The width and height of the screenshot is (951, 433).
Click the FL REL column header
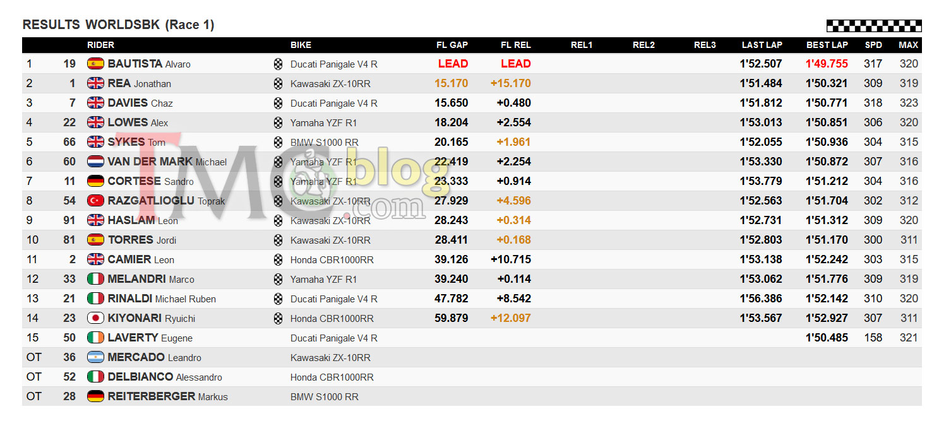click(x=516, y=45)
